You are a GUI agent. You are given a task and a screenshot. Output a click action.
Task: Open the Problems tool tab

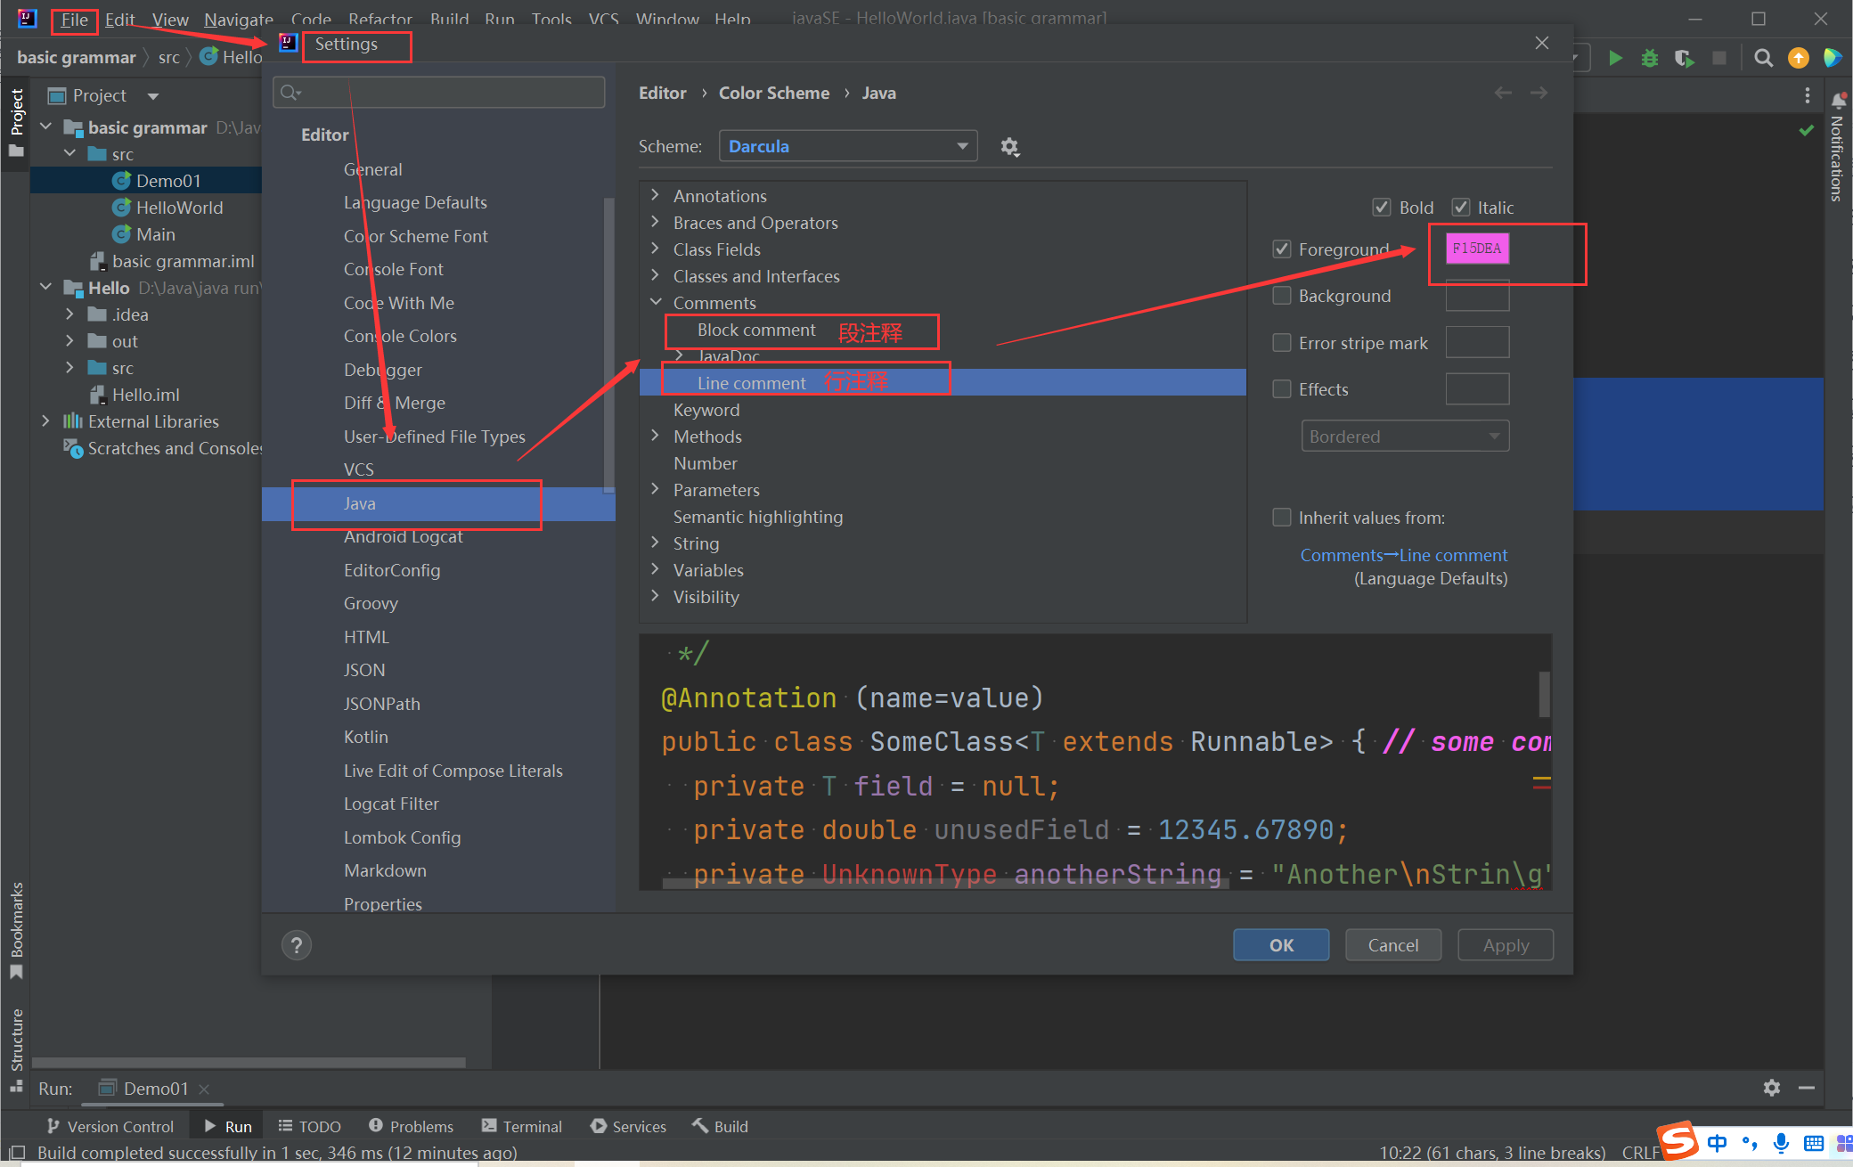pos(411,1127)
